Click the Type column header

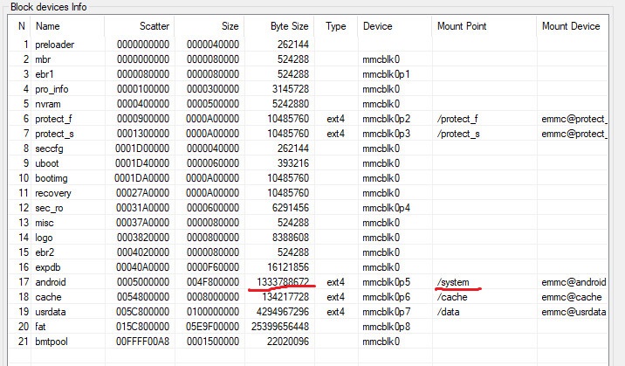click(x=336, y=26)
